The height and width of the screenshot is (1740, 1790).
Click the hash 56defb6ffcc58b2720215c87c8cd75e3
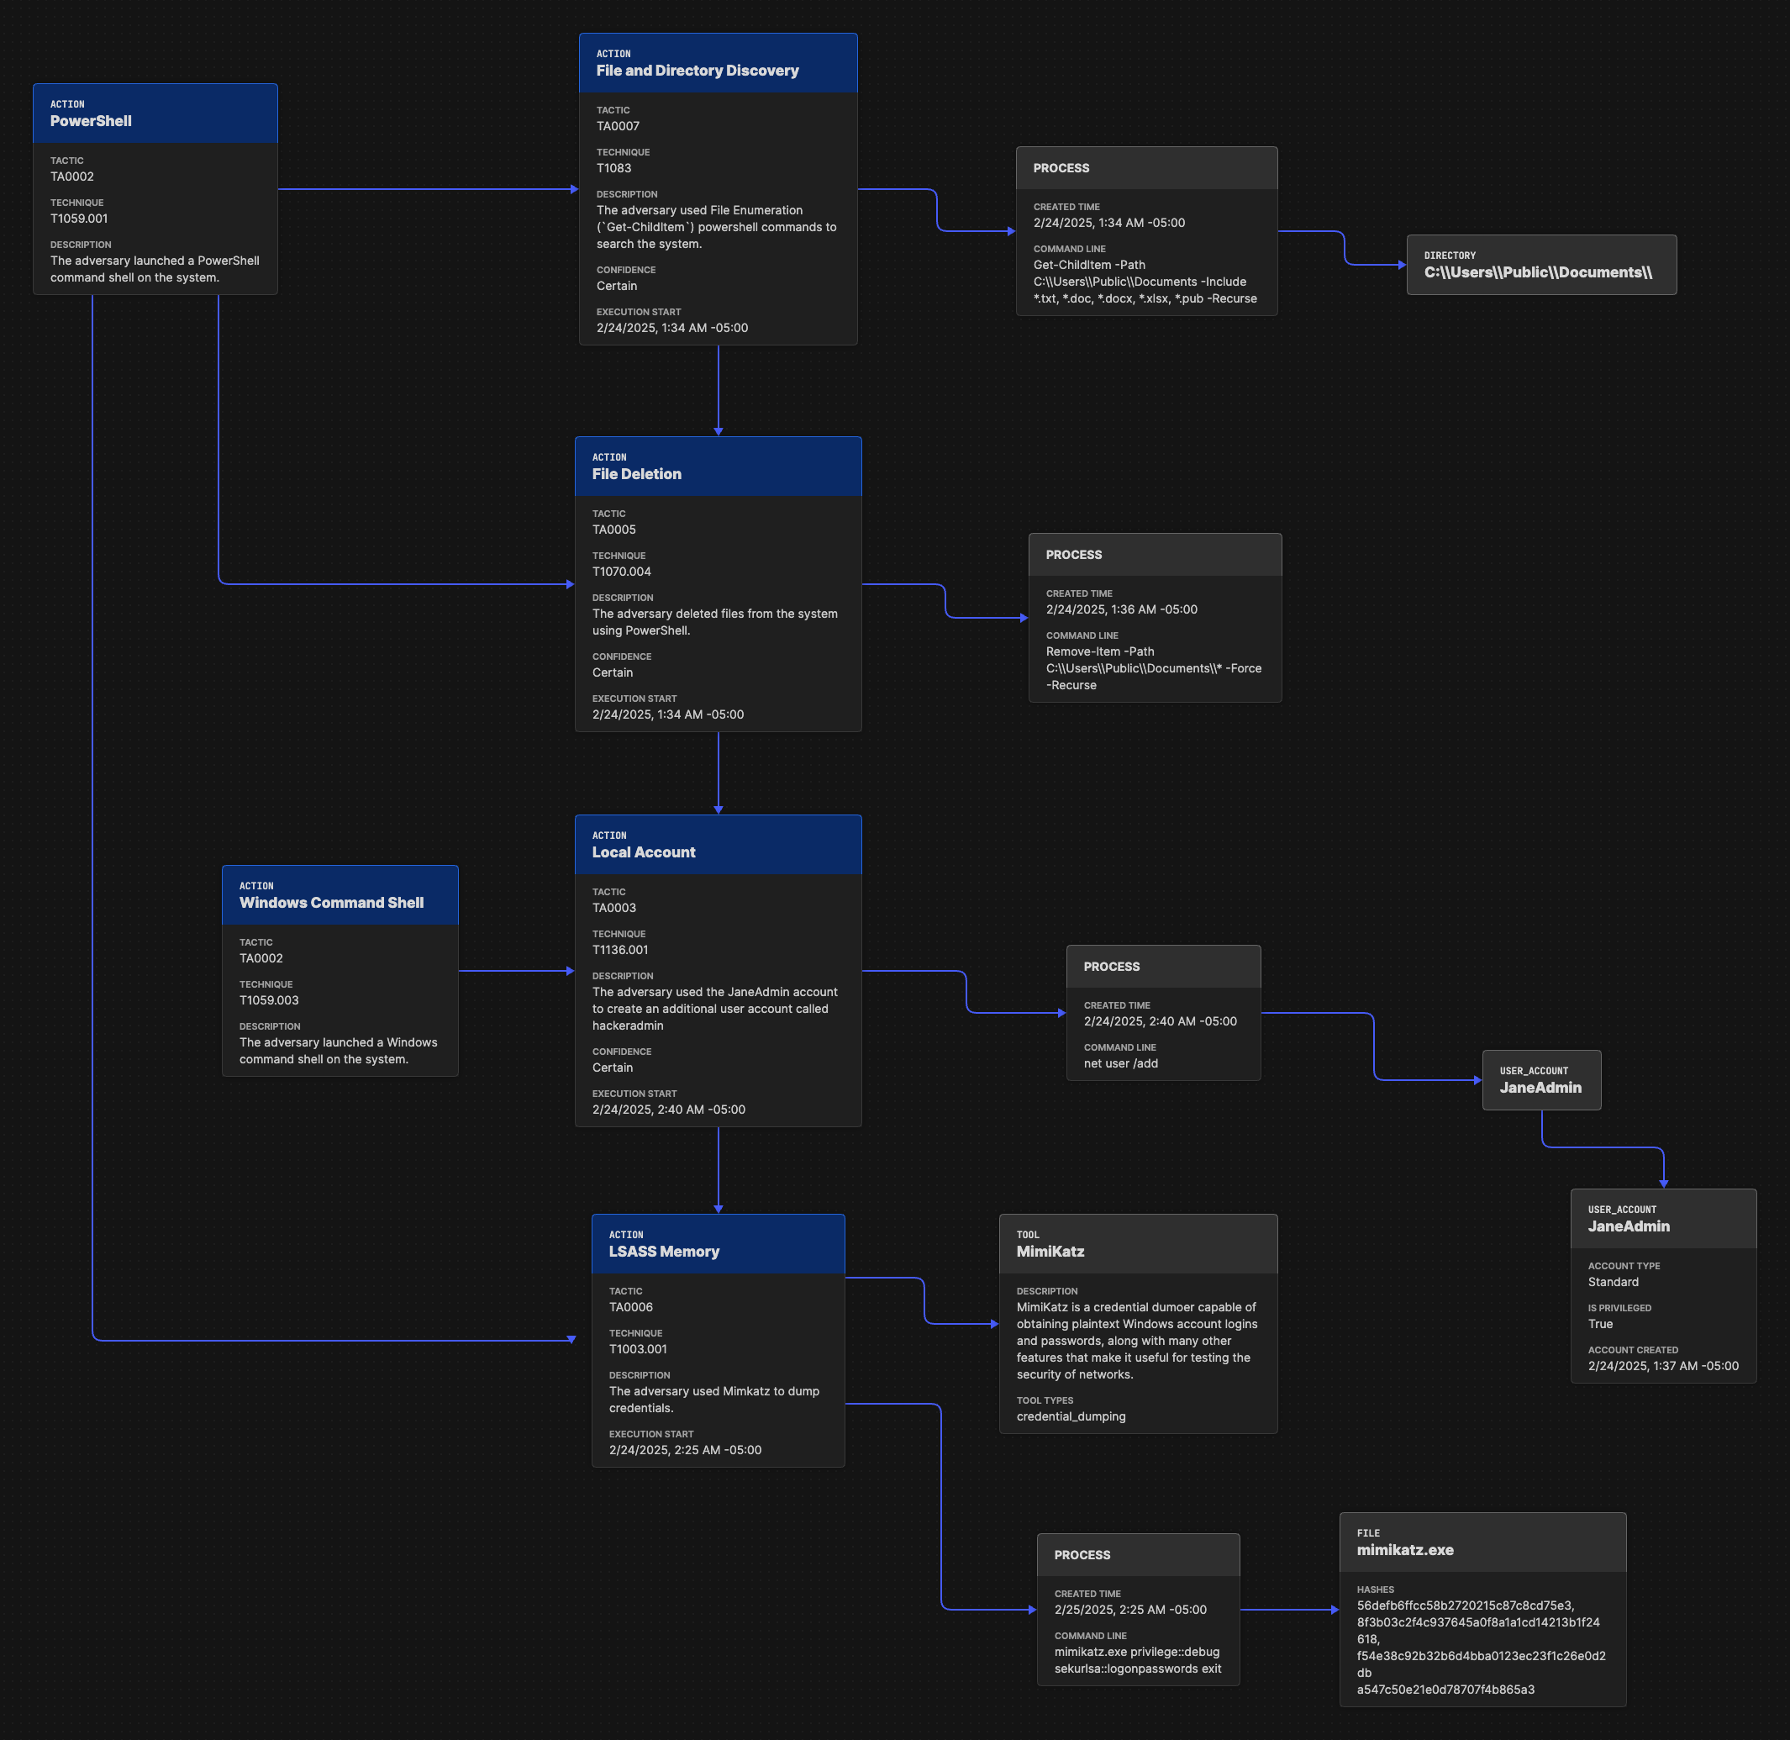tap(1466, 1606)
